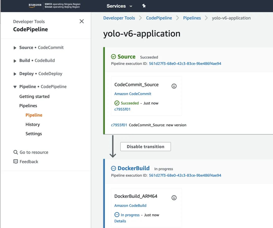Open History in the sidebar
The width and height of the screenshot is (273, 228).
33,124
